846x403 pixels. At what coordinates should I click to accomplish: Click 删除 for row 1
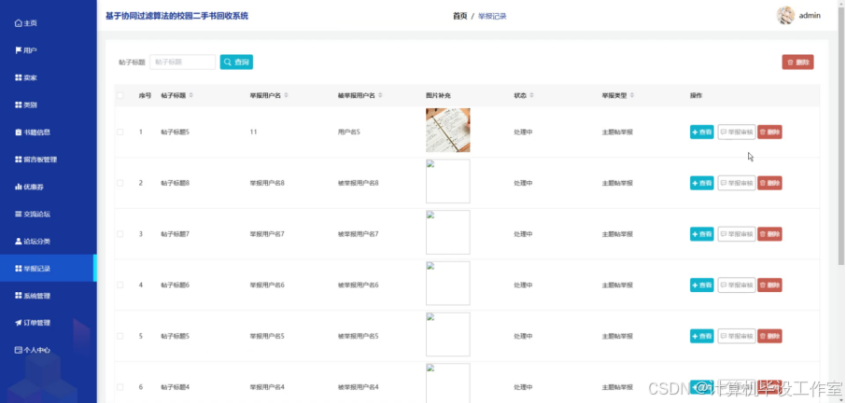click(x=769, y=132)
